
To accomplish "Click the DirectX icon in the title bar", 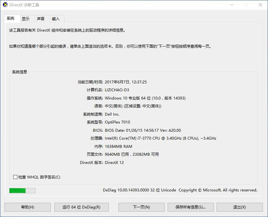I will (5, 5).
